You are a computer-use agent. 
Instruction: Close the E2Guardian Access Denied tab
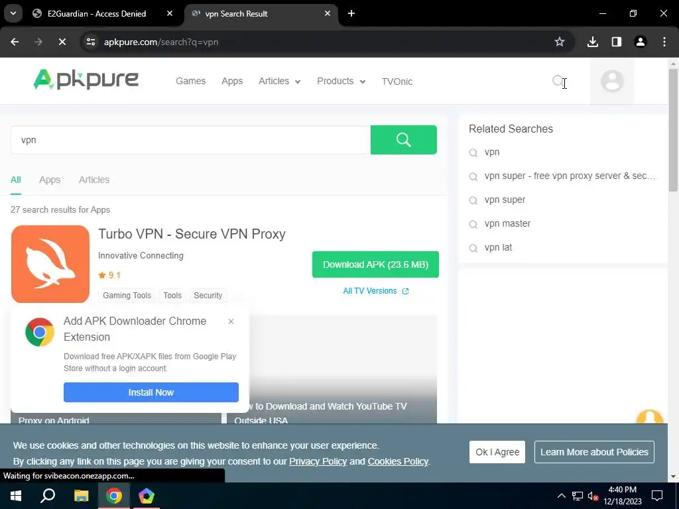coord(170,13)
